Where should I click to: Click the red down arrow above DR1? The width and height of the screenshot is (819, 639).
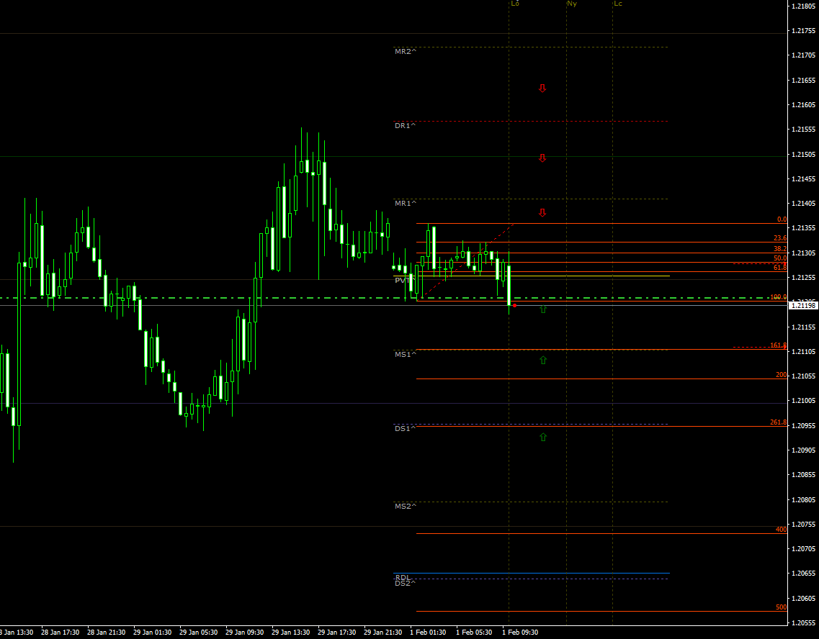point(542,89)
